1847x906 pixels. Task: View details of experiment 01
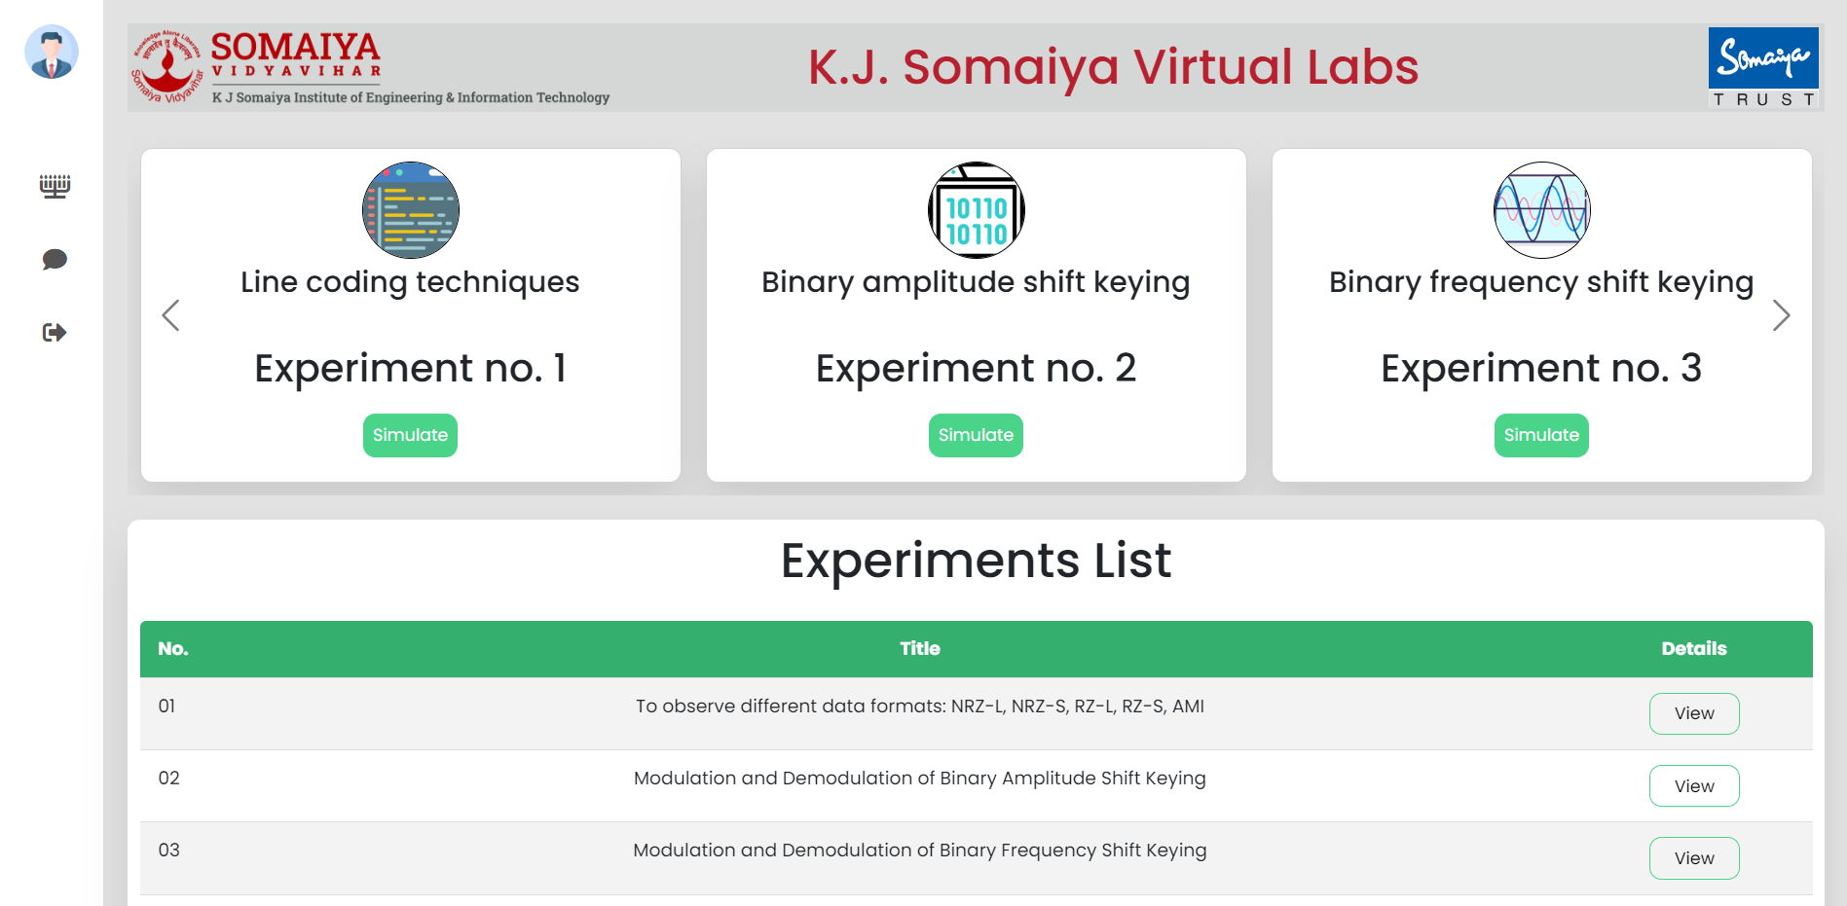pos(1693,713)
